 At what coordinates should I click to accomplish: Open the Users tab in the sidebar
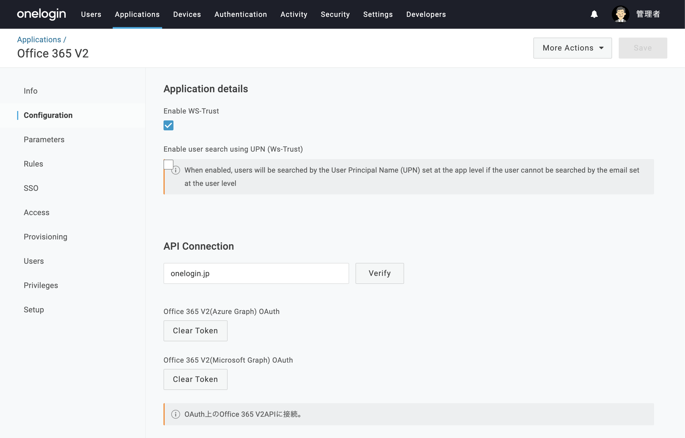(x=34, y=261)
